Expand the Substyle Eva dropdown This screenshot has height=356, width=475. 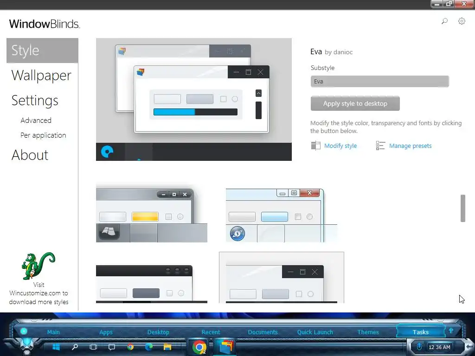pos(379,82)
